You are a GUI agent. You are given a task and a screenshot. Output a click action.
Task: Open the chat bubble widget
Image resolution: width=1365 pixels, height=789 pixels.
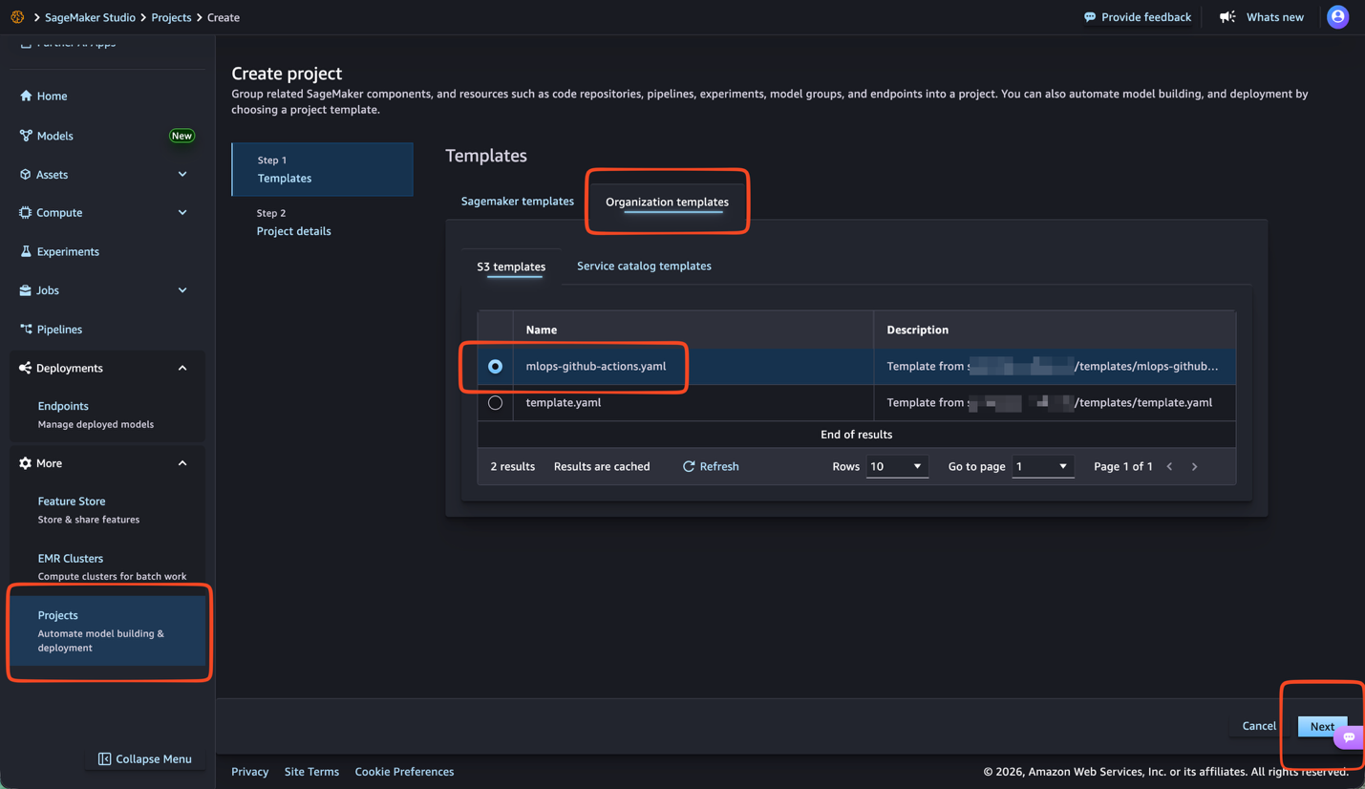pos(1349,736)
